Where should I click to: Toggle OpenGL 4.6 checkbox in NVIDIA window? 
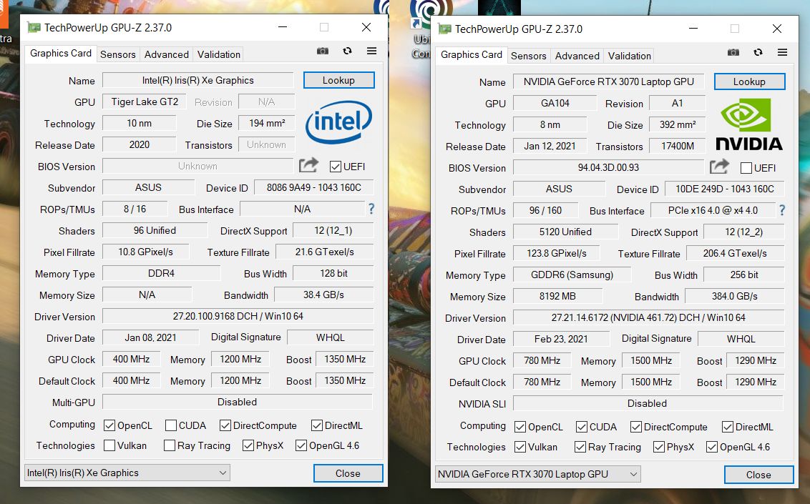tap(712, 447)
